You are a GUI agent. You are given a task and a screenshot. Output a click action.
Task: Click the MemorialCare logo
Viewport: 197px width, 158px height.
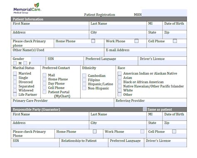pos(27,8)
